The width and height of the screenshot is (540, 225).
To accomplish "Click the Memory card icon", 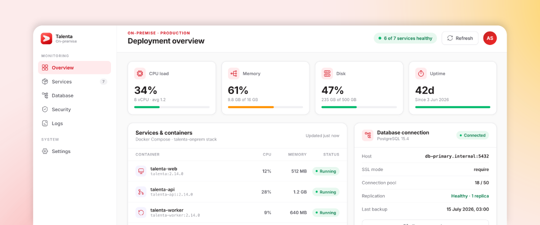I will click(233, 73).
